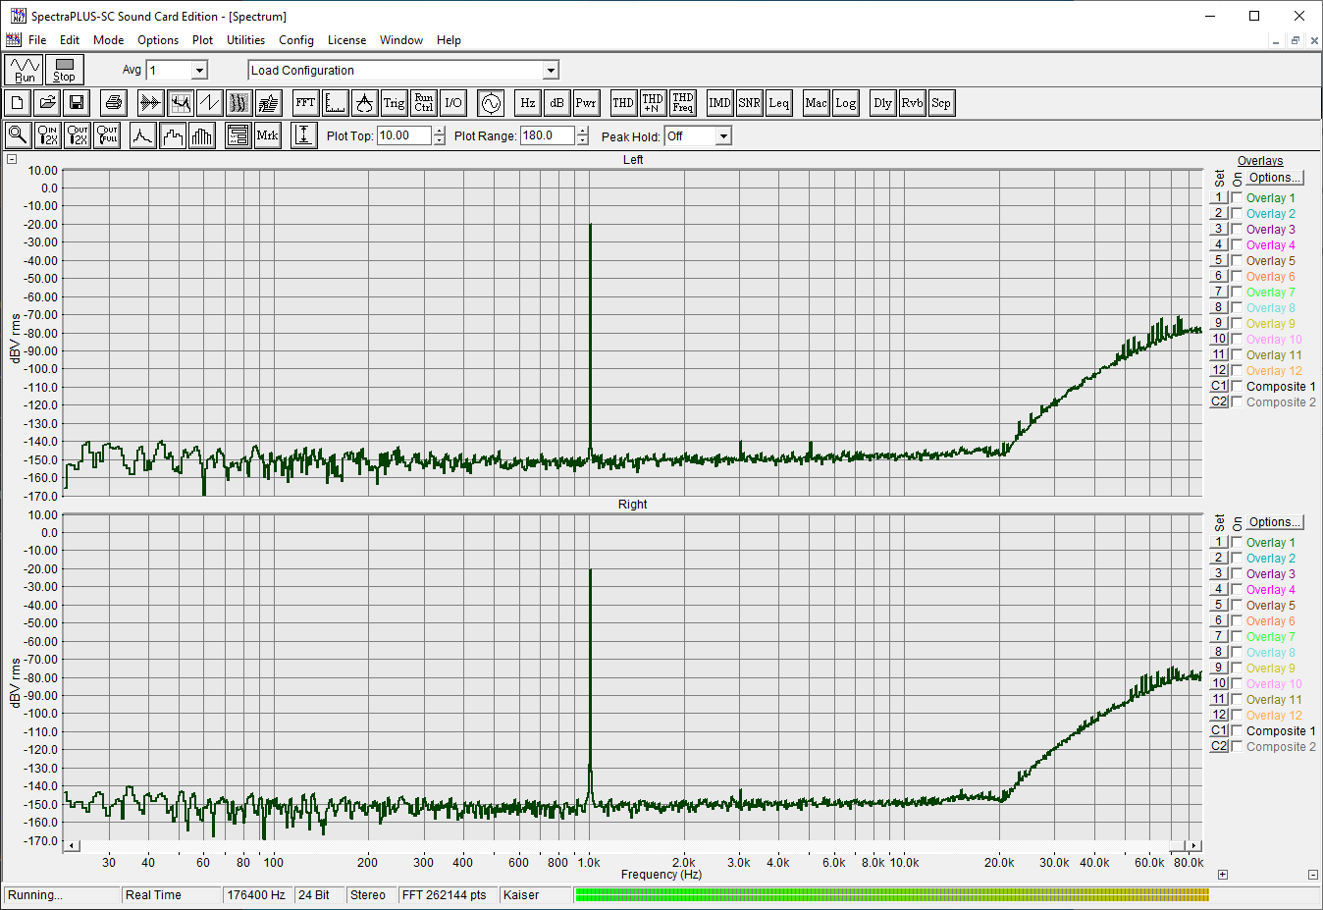Open the Config menu
The width and height of the screenshot is (1323, 910).
click(295, 40)
